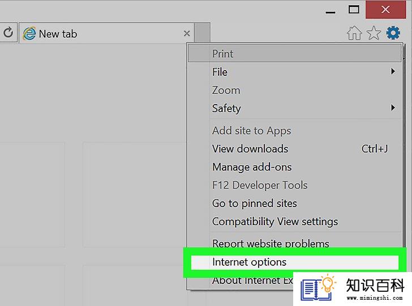Open the Home page icon
Image resolution: width=412 pixels, height=306 pixels.
click(x=354, y=33)
